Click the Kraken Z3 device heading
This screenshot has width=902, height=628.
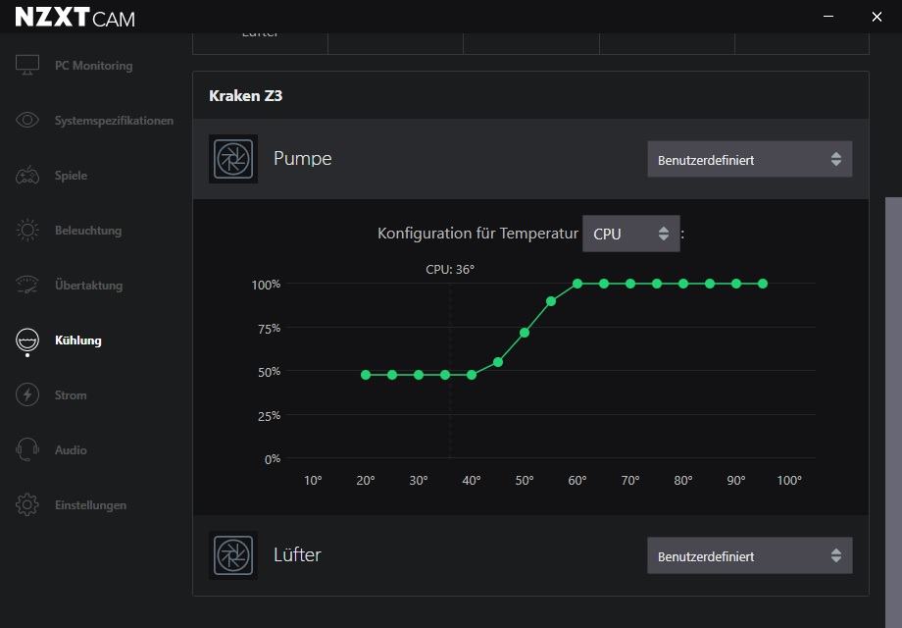pyautogui.click(x=246, y=95)
